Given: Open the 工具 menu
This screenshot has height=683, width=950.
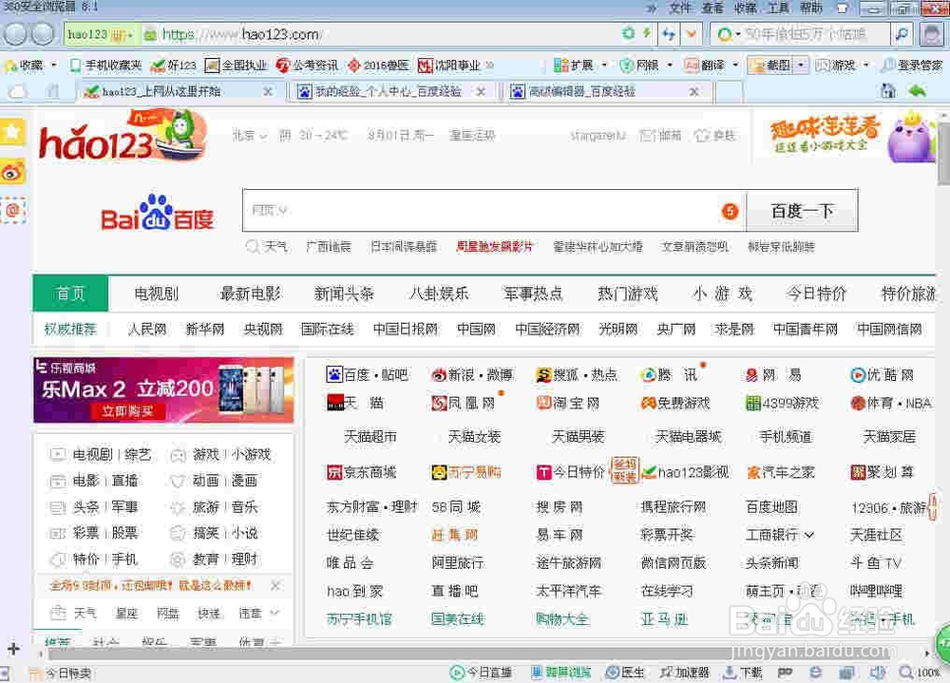Looking at the screenshot, I should pos(779,8).
